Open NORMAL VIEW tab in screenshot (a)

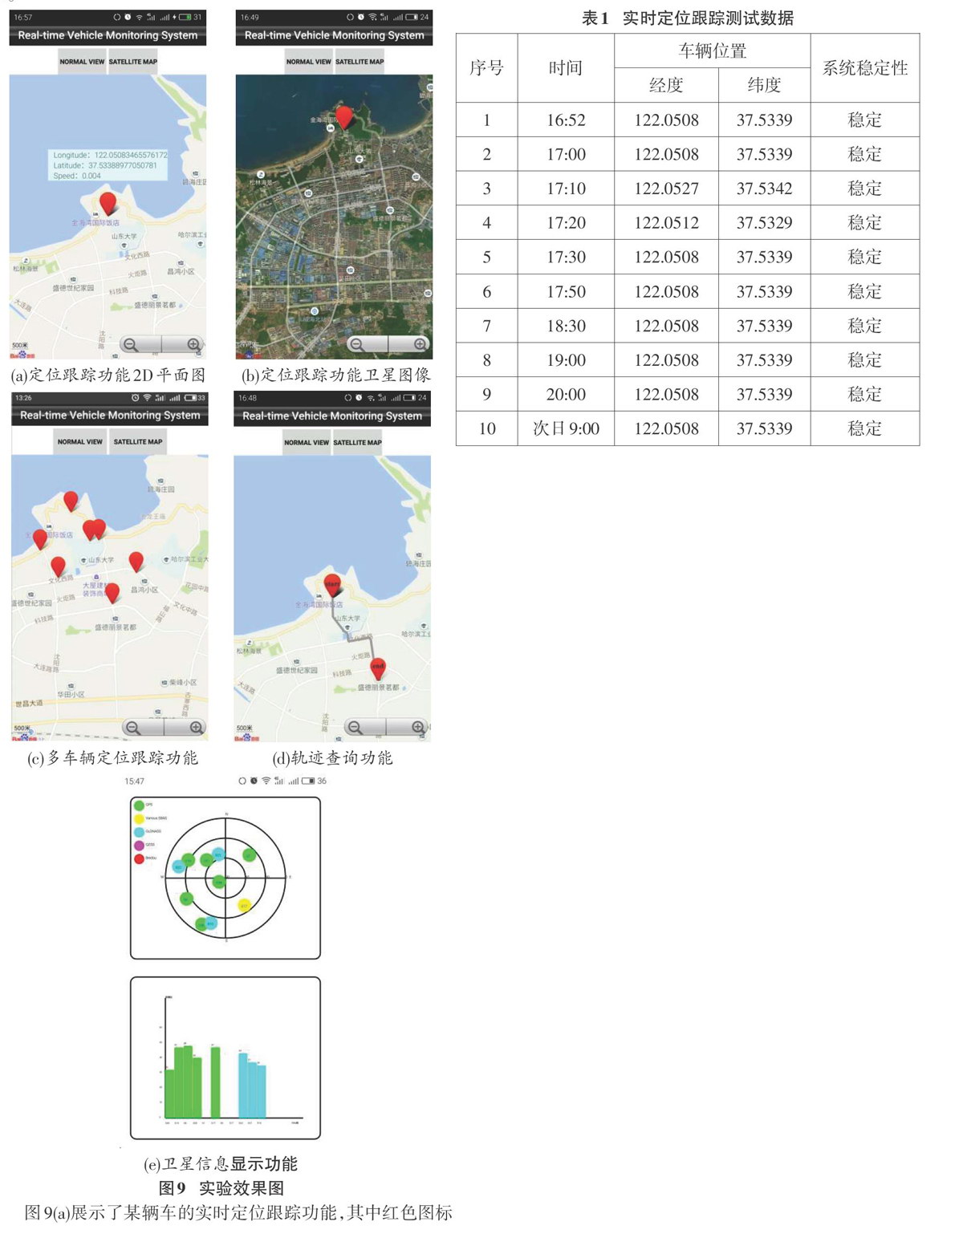[x=82, y=62]
